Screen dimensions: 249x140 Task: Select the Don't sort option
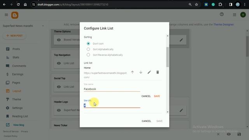pyautogui.click(x=88, y=44)
